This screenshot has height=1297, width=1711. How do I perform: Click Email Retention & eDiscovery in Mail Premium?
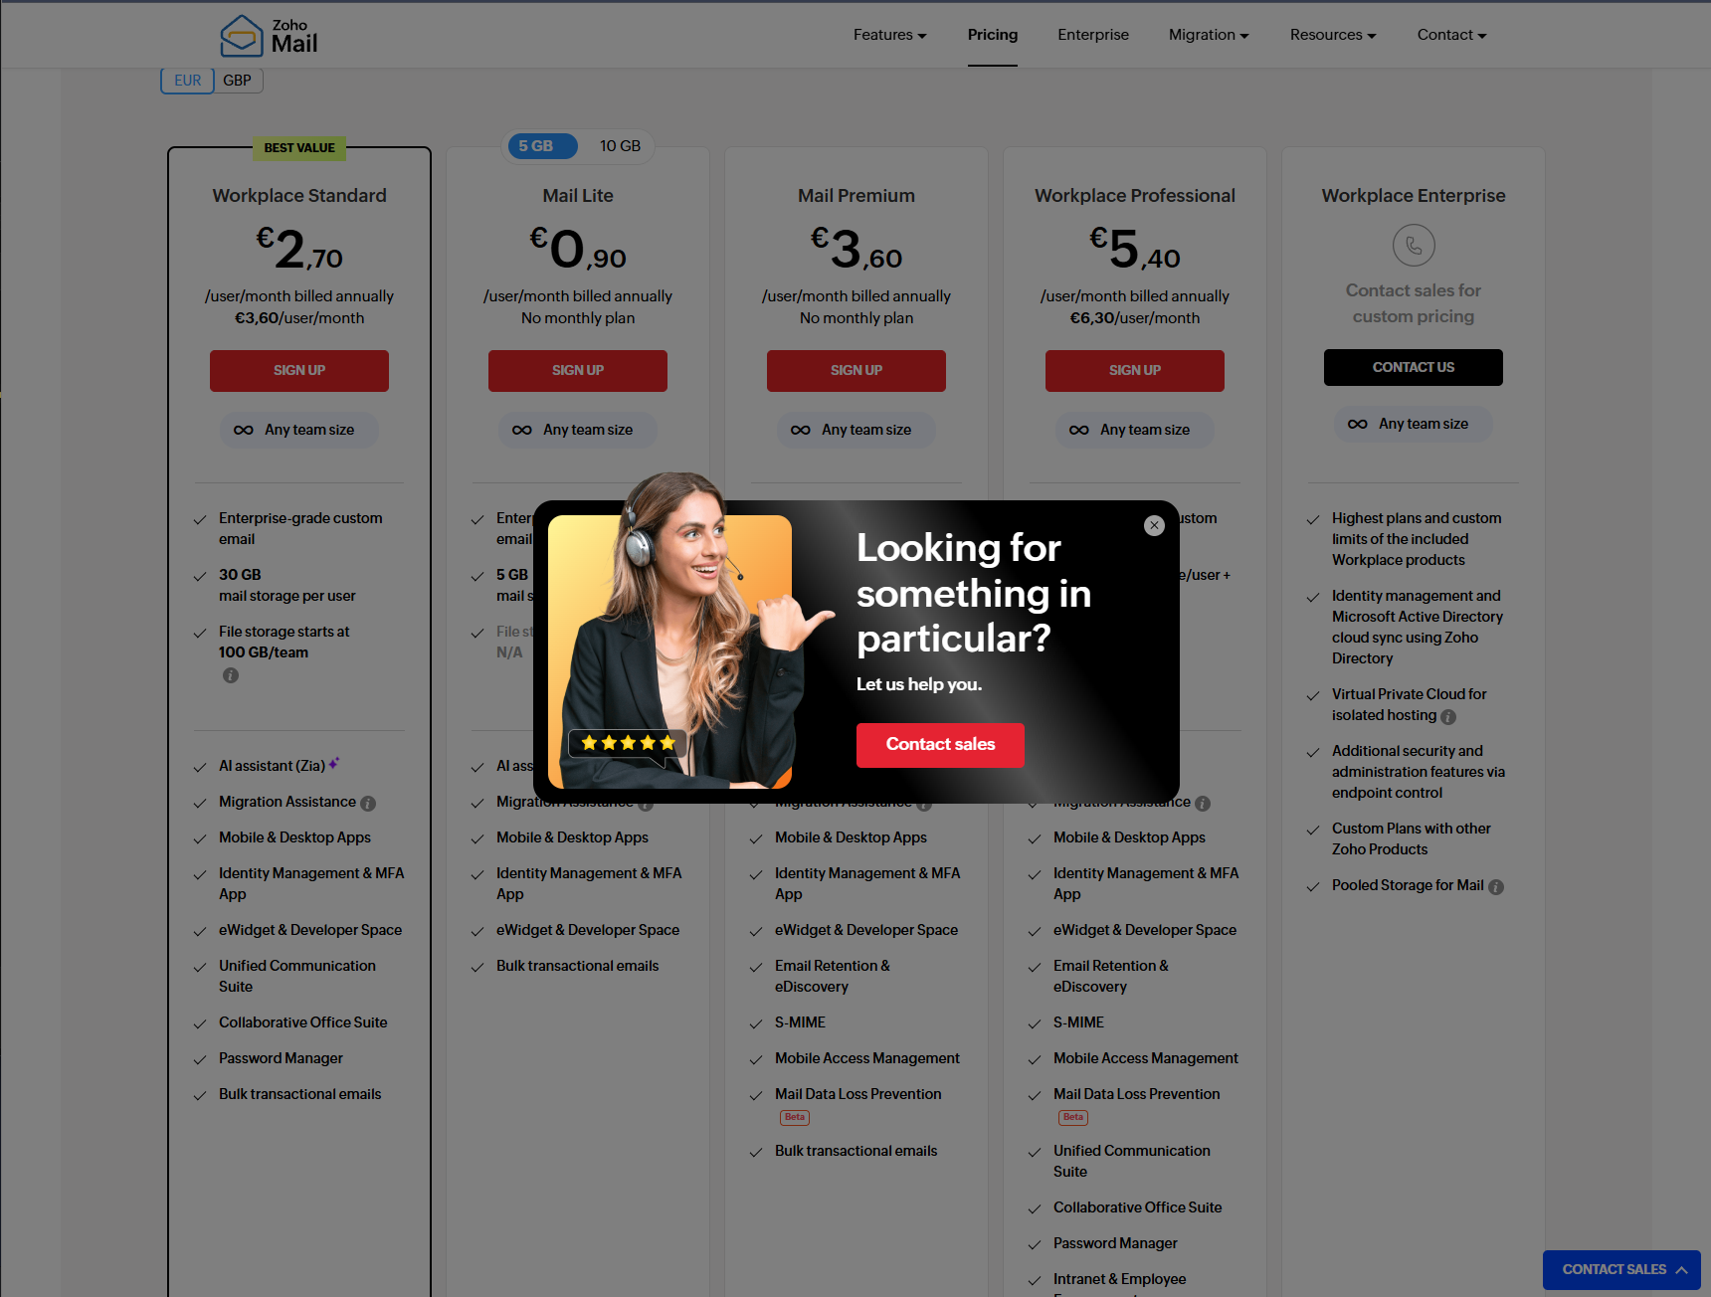point(833,976)
